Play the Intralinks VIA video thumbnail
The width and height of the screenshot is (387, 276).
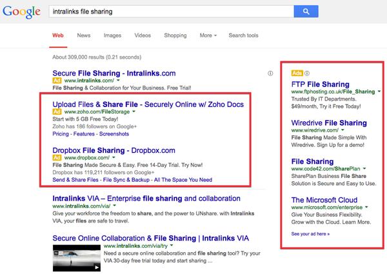[77, 258]
